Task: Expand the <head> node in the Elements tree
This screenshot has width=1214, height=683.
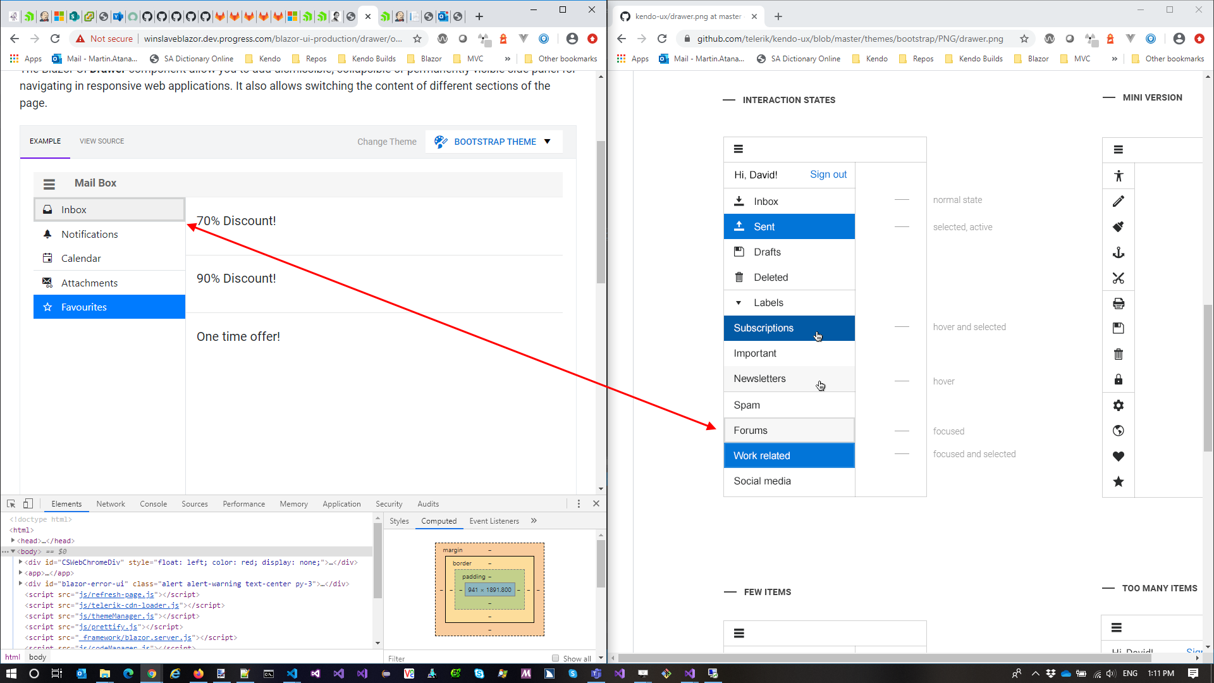Action: coord(13,541)
